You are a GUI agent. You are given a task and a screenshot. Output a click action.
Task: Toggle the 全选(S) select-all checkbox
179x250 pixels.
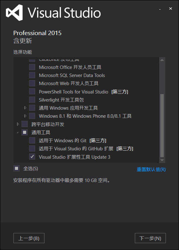[x=16, y=168]
